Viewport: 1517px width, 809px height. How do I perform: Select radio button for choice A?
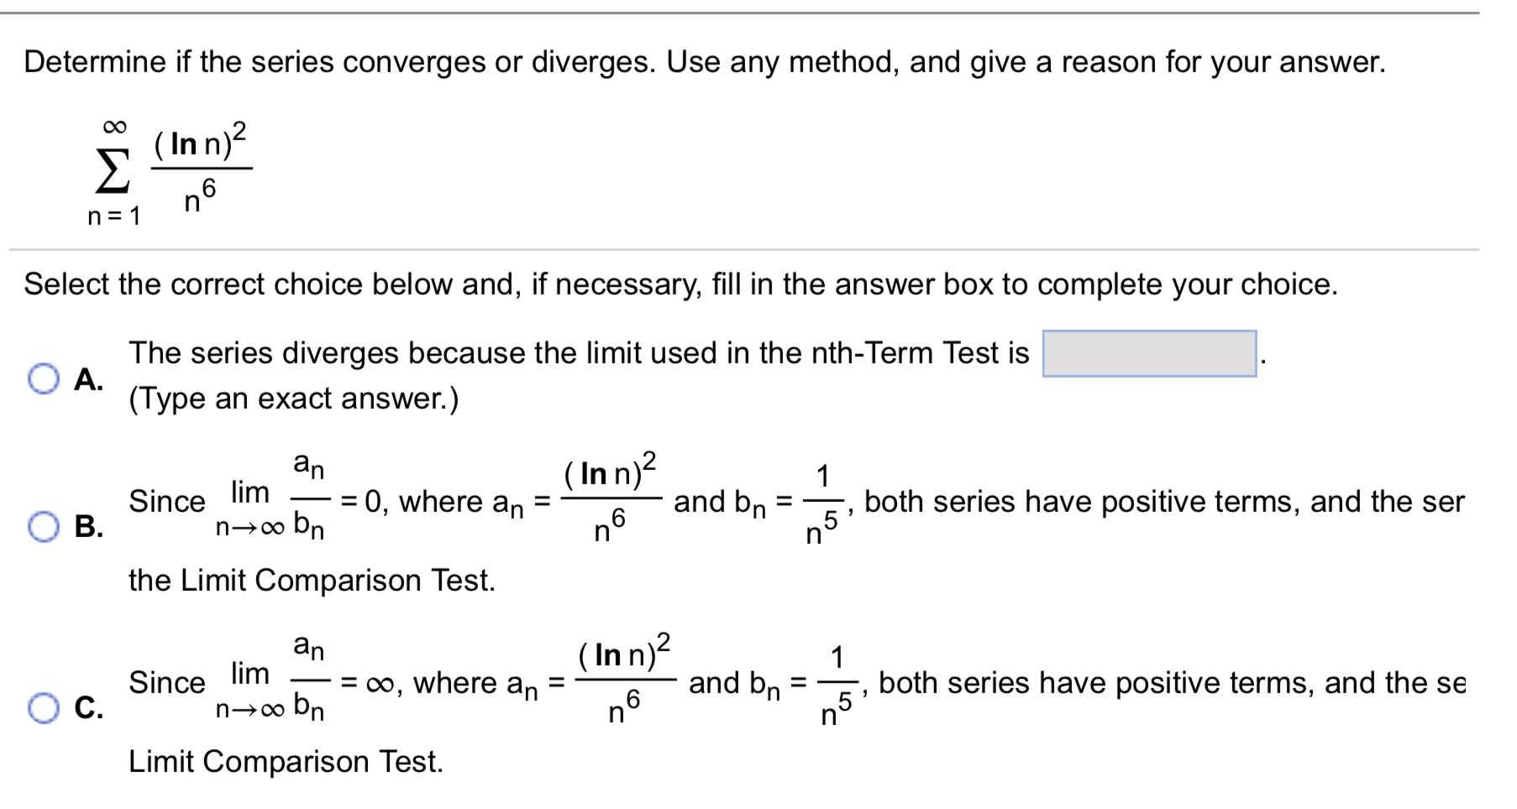pos(45,376)
